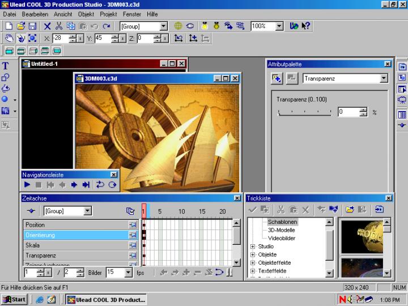
Task: Select the Text insert tool
Action: [6, 66]
